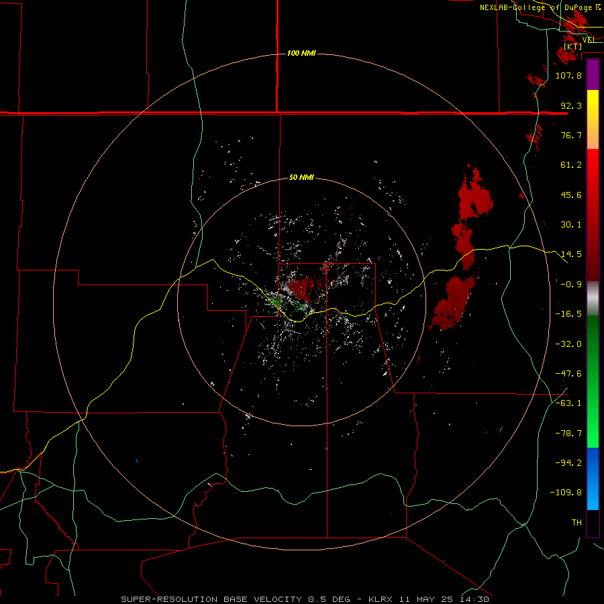The width and height of the screenshot is (604, 604).
Task: Select the -47.6 scale value
Action: click(568, 374)
